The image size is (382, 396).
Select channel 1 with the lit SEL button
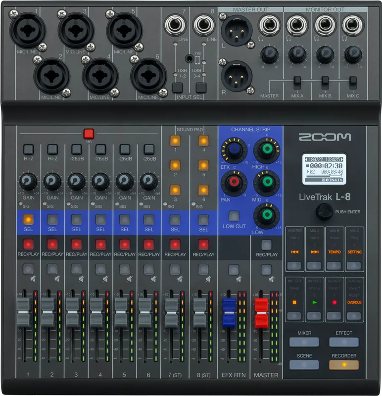28,219
